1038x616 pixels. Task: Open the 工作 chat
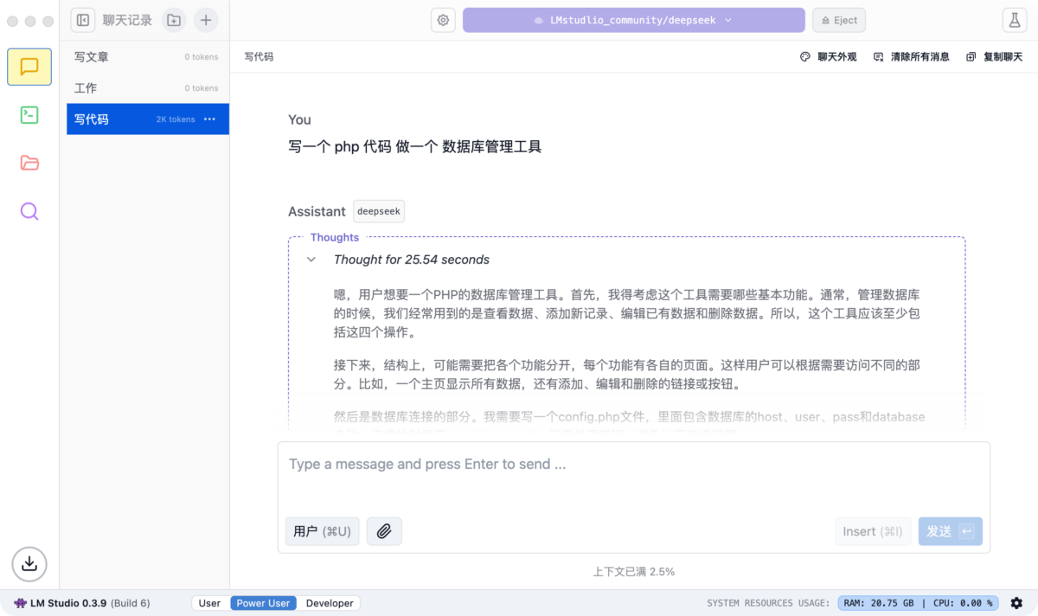148,88
